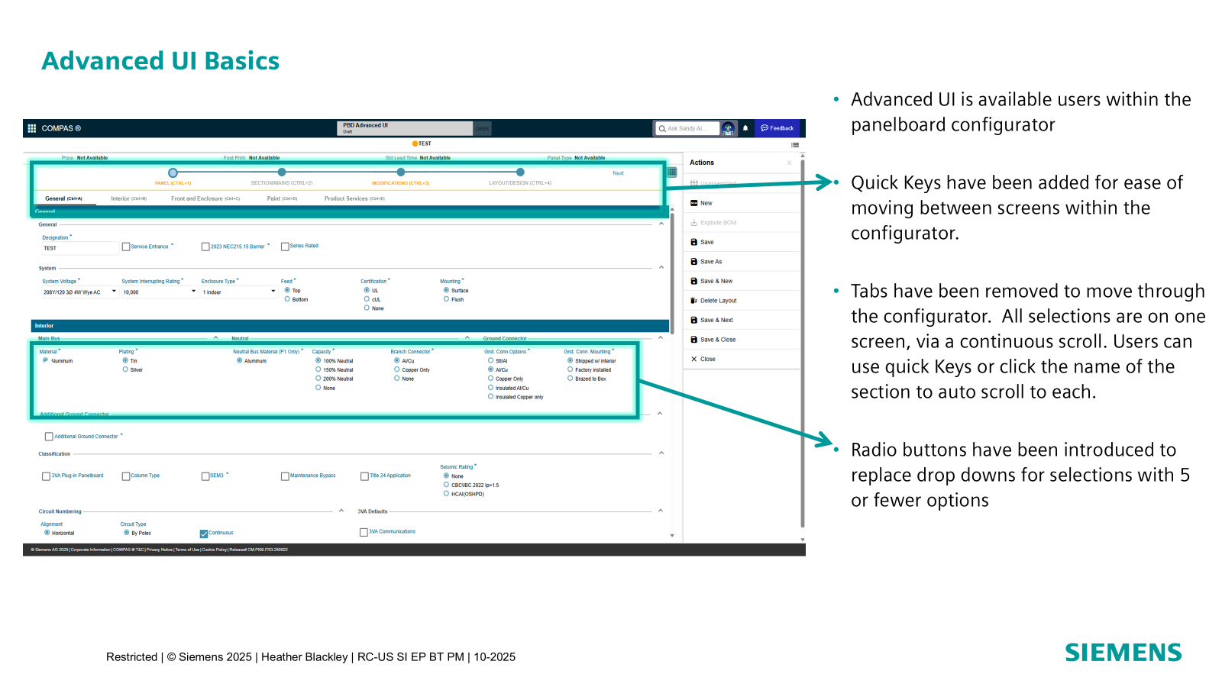Image resolution: width=1222 pixels, height=687 pixels.
Task: Click the New action icon
Action: point(693,203)
